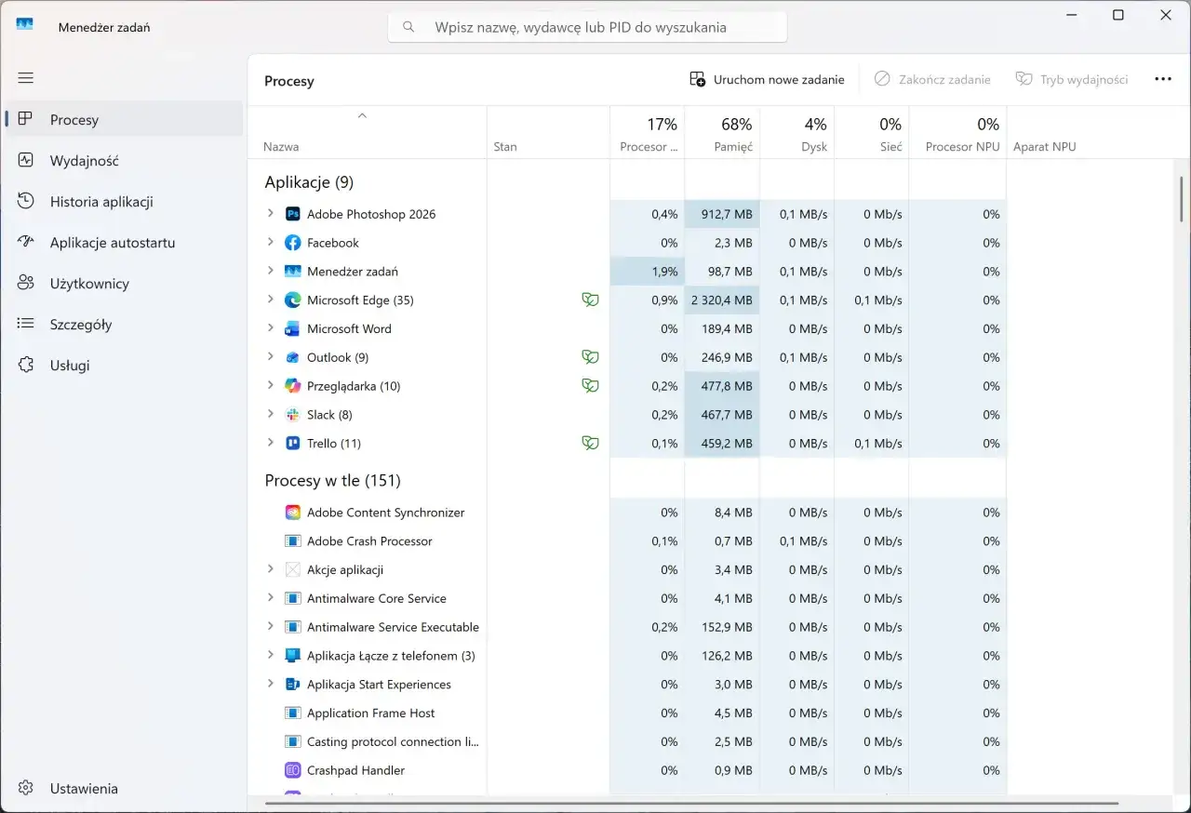Select the Procesy tab in sidebar

pyautogui.click(x=125, y=120)
